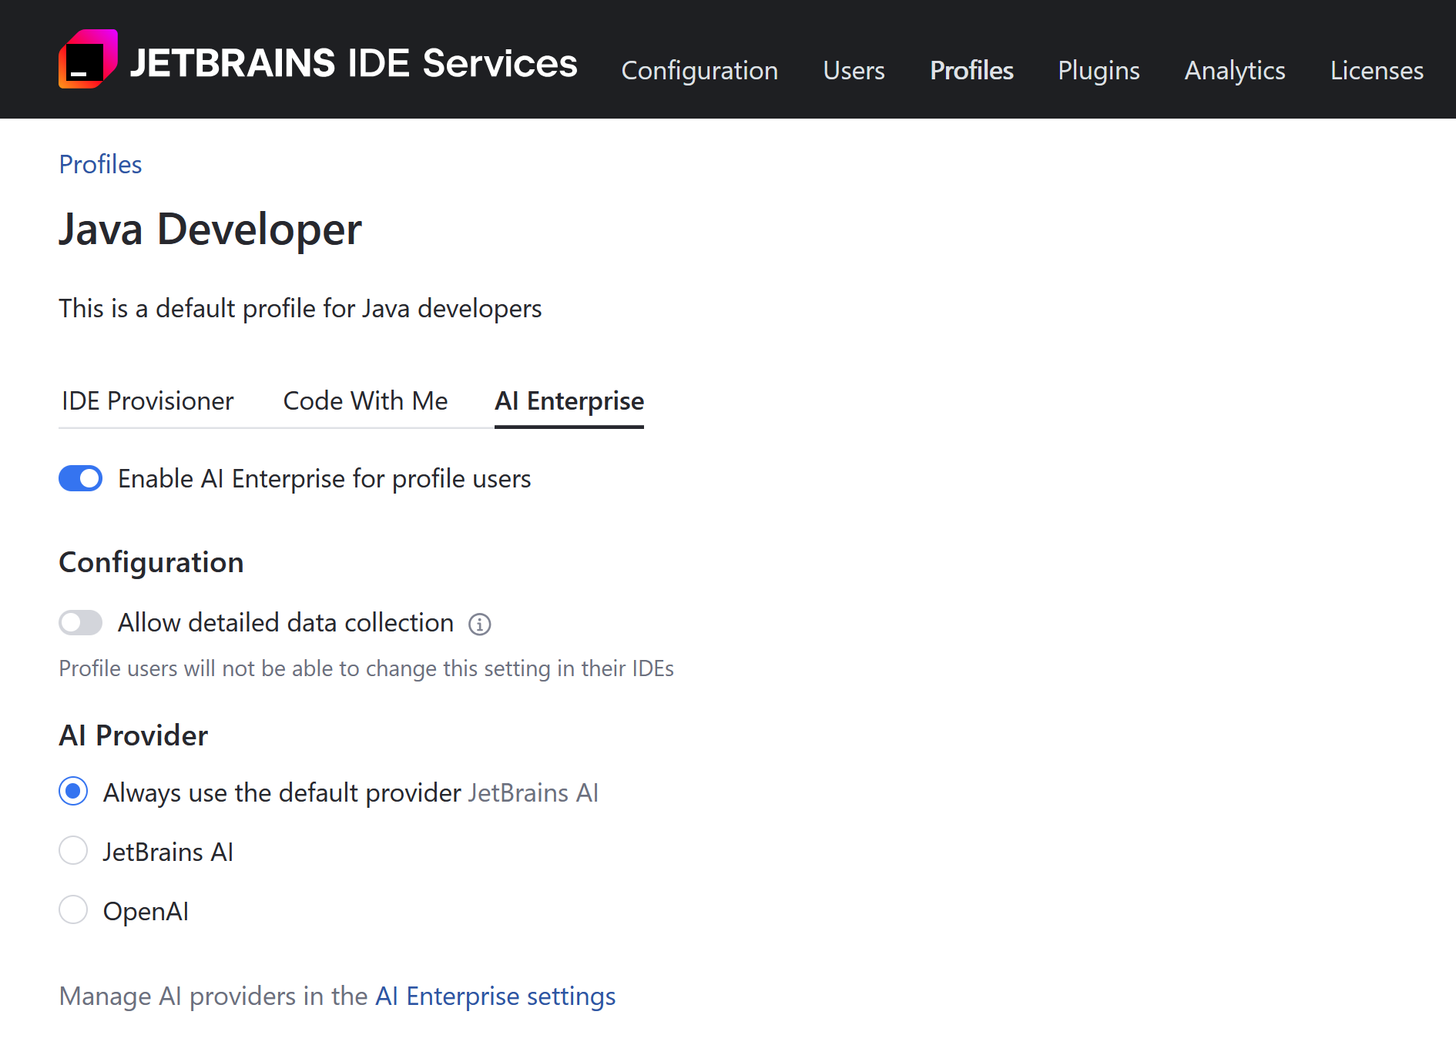Open info icon beside Allow detailed data collection

480,624
